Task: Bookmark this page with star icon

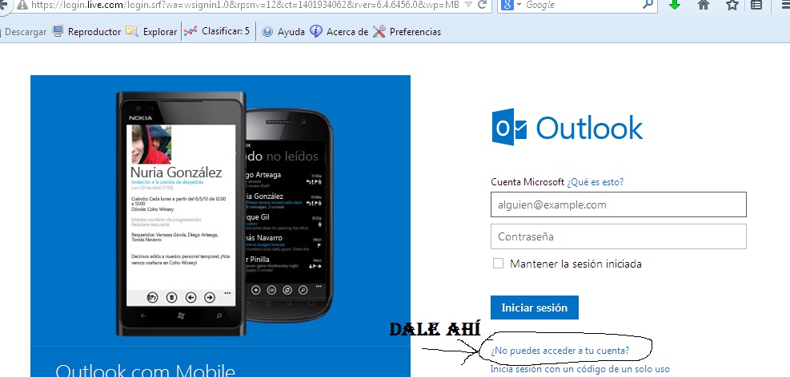Action: (732, 5)
